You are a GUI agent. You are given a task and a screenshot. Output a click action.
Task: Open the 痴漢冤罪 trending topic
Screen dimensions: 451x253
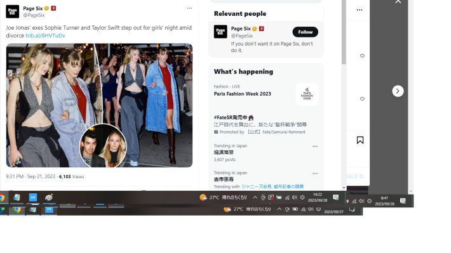tap(224, 152)
